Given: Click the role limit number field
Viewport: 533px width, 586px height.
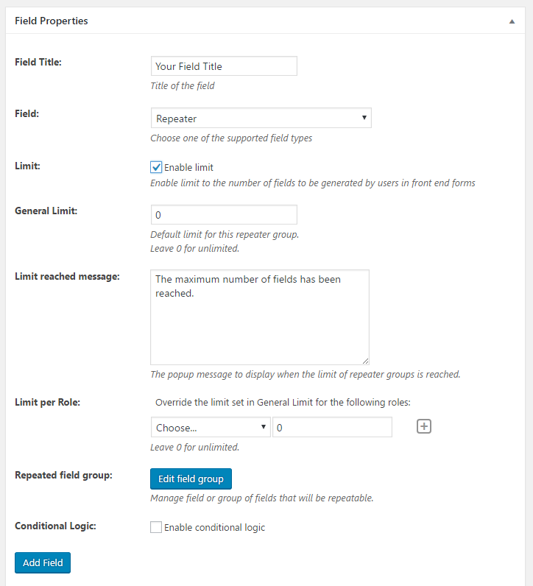Looking at the screenshot, I should pyautogui.click(x=332, y=427).
